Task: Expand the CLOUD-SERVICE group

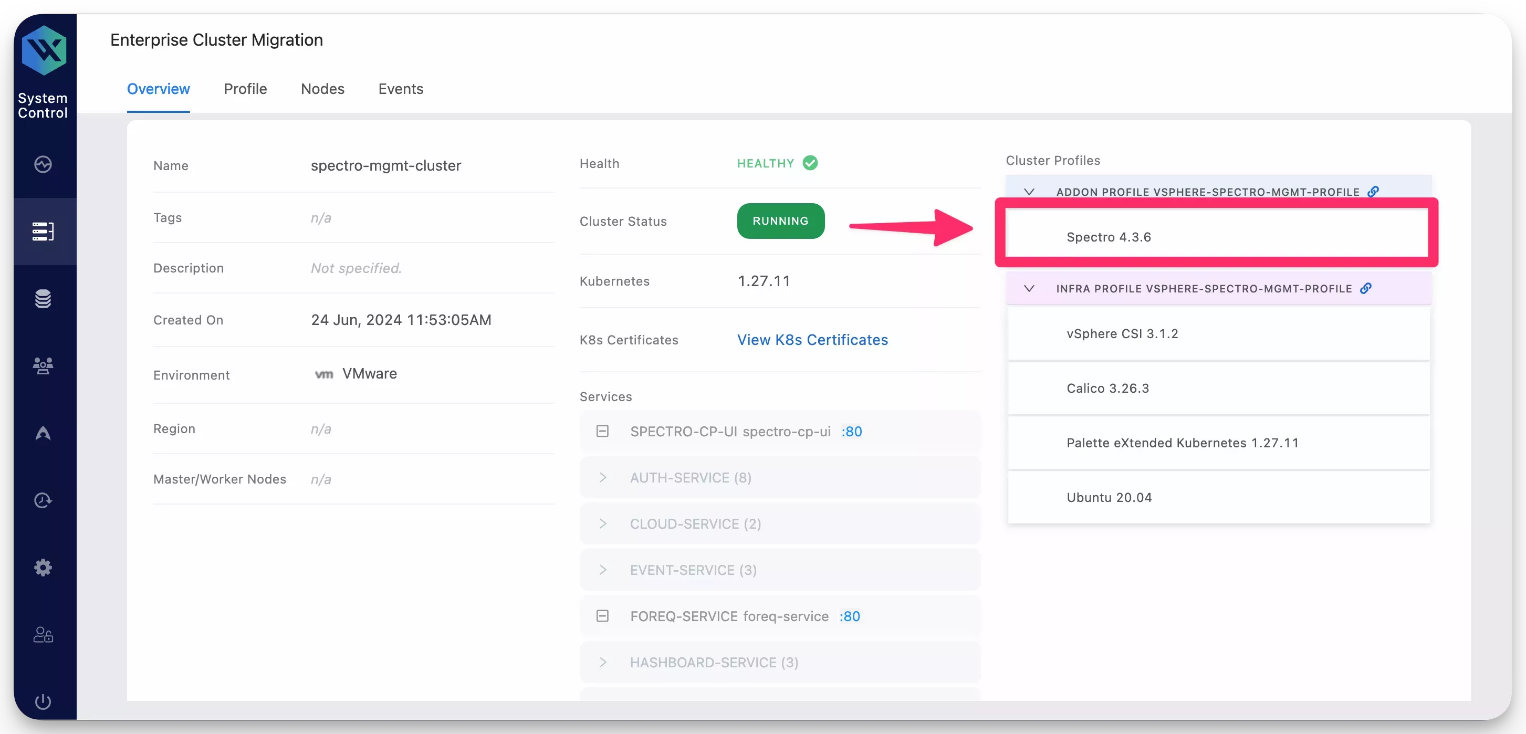Action: coord(603,523)
